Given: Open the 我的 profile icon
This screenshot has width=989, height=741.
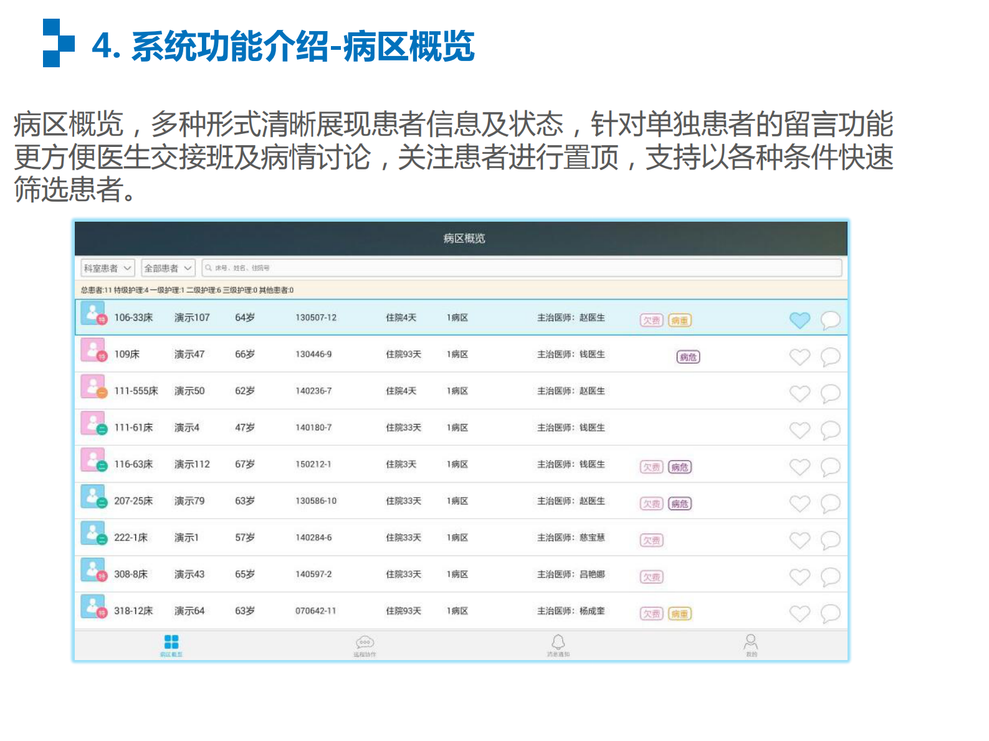Looking at the screenshot, I should pos(751,644).
